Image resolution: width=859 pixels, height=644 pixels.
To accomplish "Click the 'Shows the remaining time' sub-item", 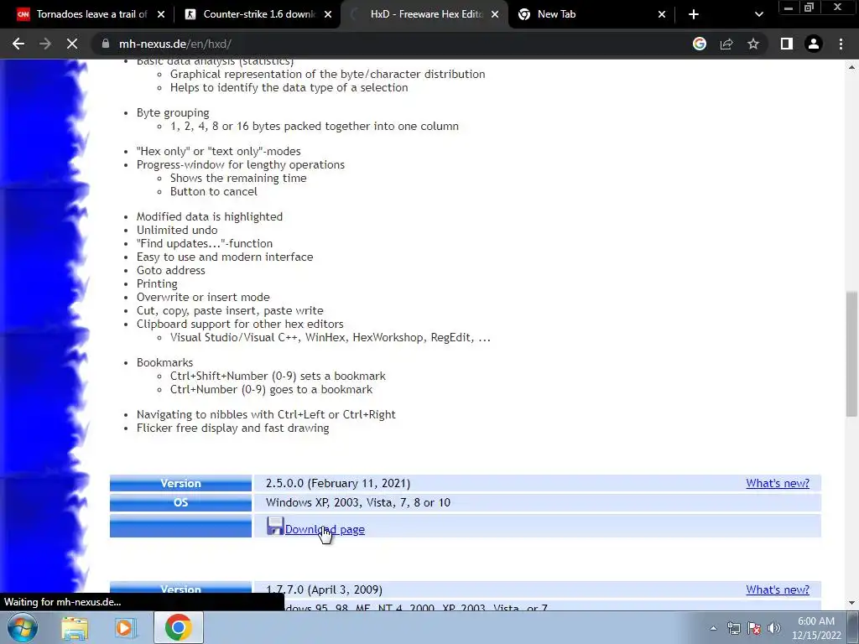I will click(238, 178).
